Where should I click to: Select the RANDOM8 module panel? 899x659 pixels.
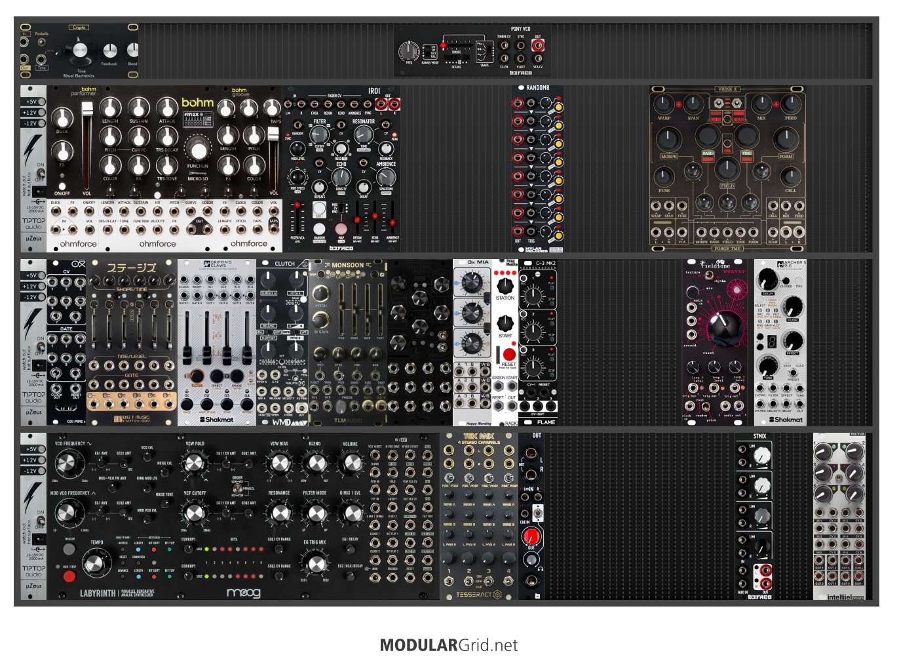click(538, 169)
